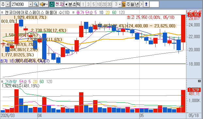Select the 틱 (tick) chart period
Image resolution: width=203 pixels, height=119 pixels.
[78, 4]
